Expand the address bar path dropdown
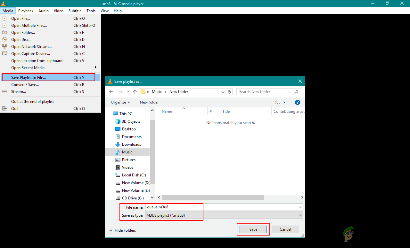Screen dimensions: 410x248 pos(223,92)
